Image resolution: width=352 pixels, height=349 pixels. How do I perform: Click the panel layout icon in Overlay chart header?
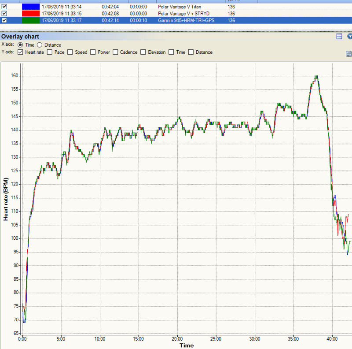pyautogui.click(x=339, y=36)
